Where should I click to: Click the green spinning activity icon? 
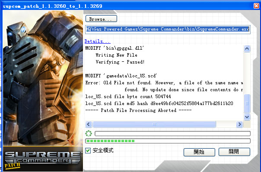[x=89, y=134]
